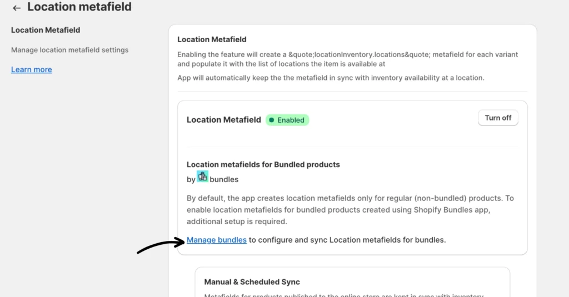Click the Manual & Scheduled Sync heading

(x=252, y=282)
